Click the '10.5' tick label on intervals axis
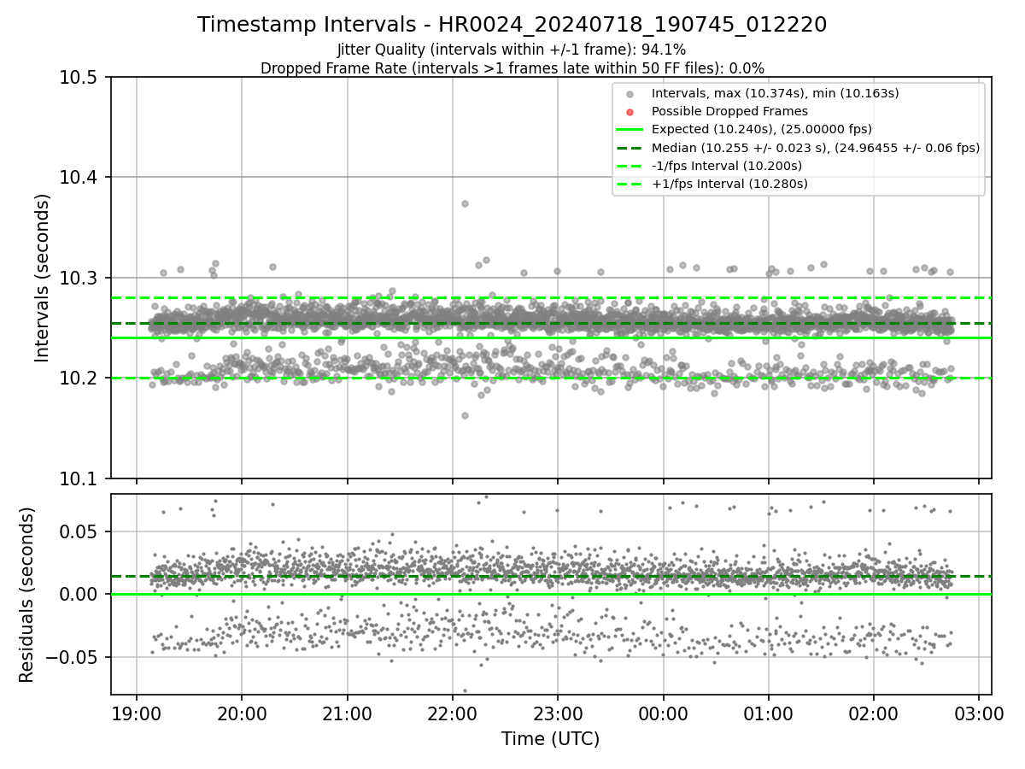Screen dimensions: 1025x769 (x=79, y=78)
